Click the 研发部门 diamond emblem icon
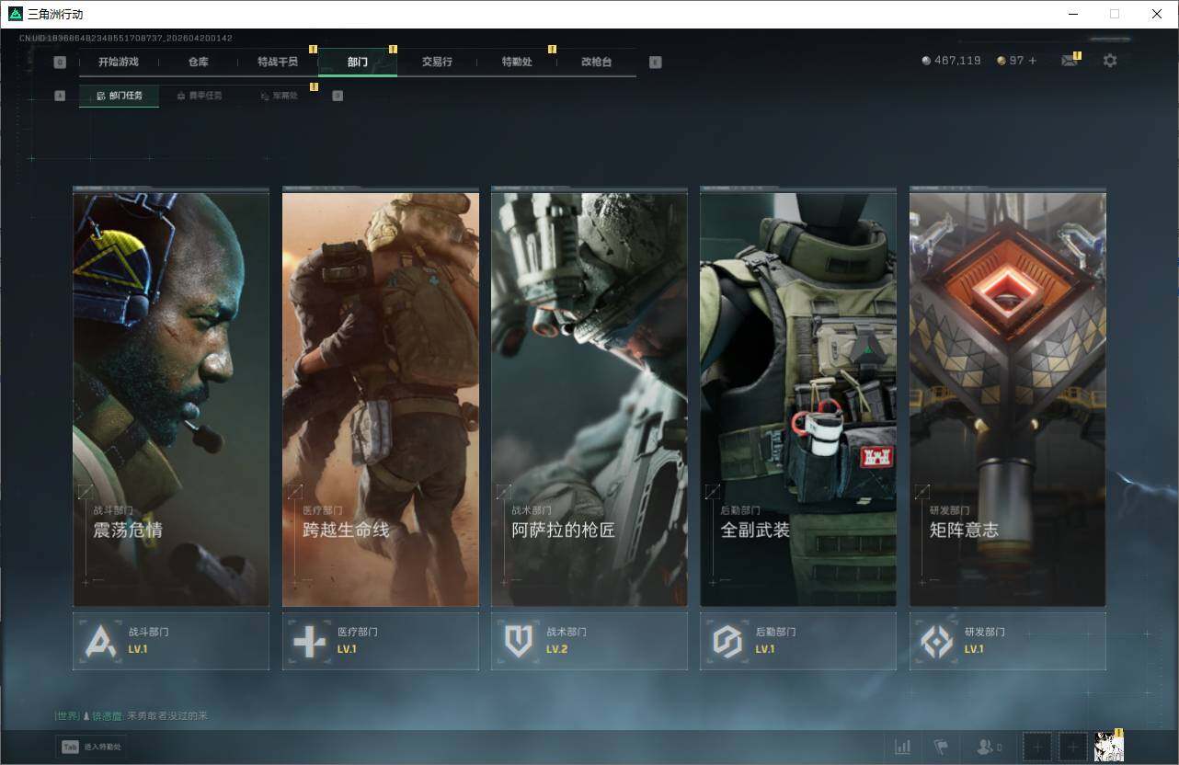 pyautogui.click(x=937, y=641)
